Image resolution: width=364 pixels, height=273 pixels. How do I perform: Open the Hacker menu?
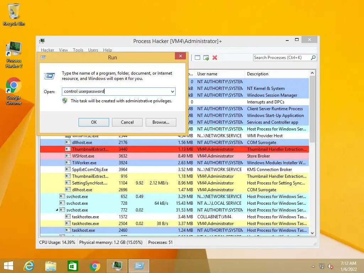[47, 50]
